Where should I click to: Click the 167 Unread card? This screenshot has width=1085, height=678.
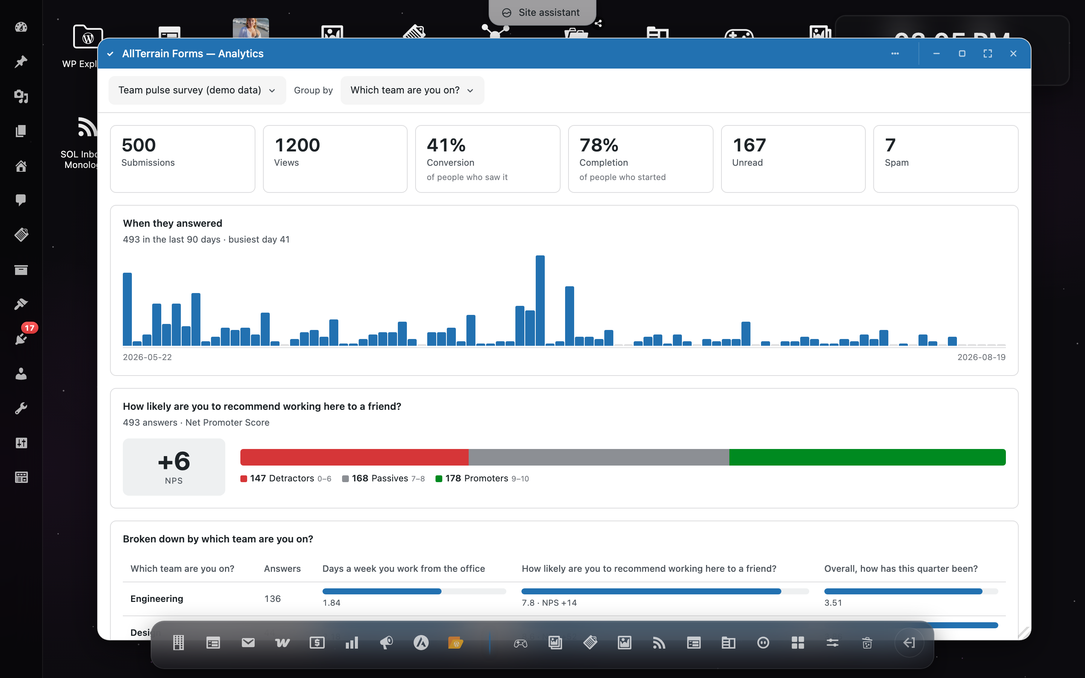coord(793,159)
